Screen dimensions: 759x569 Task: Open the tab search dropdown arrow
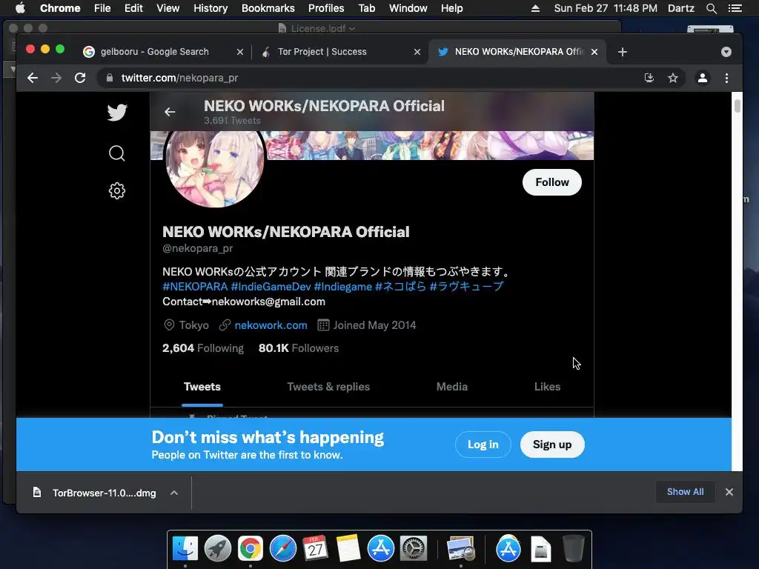(x=726, y=52)
